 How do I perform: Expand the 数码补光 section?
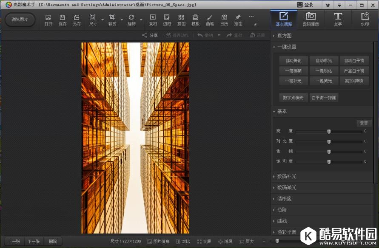point(287,176)
